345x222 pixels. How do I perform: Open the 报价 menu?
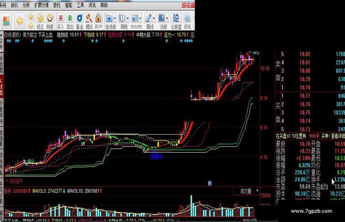[15, 5]
